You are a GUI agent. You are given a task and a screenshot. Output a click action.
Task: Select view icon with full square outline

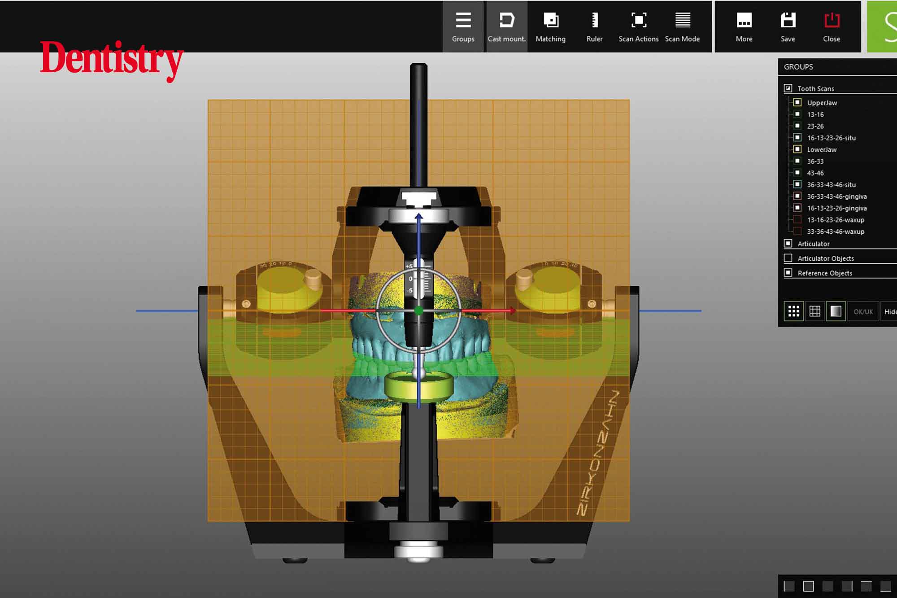[x=808, y=586]
